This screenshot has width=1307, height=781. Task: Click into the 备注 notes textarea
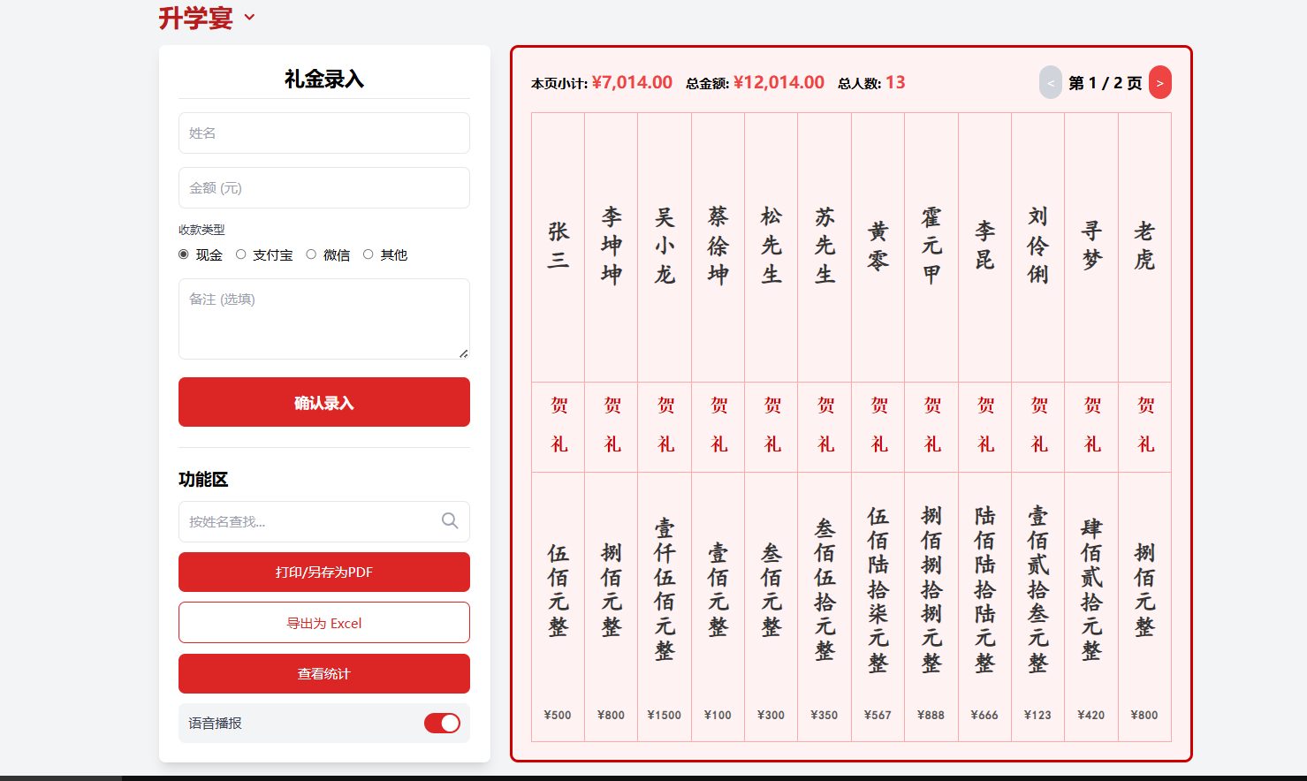click(x=323, y=318)
